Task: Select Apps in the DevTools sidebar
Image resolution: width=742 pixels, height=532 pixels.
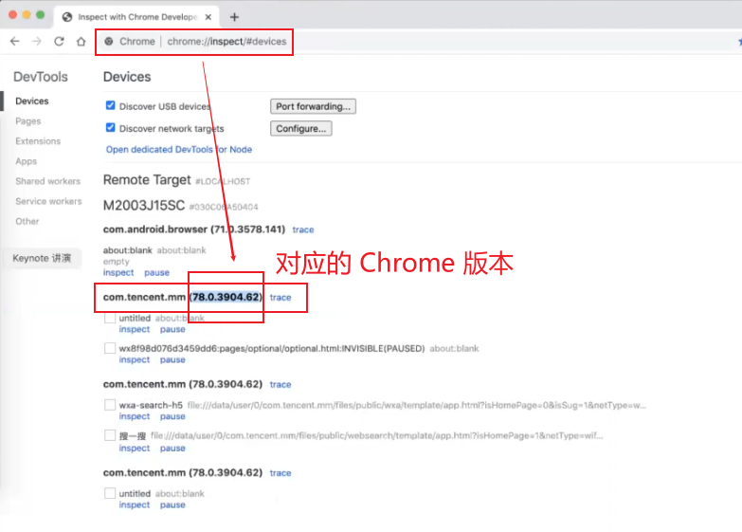Action: 26,161
